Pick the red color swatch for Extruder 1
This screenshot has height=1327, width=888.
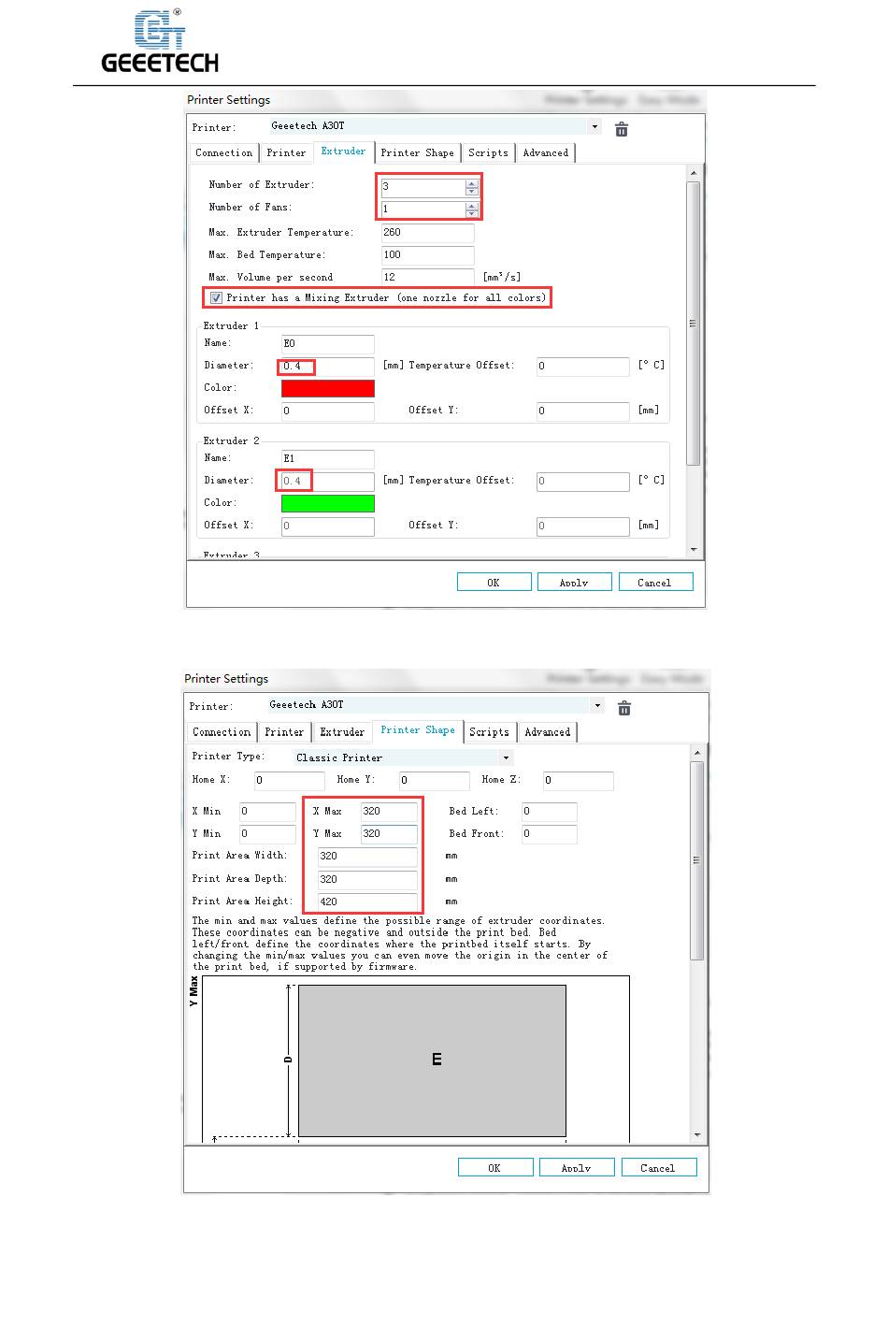[327, 388]
